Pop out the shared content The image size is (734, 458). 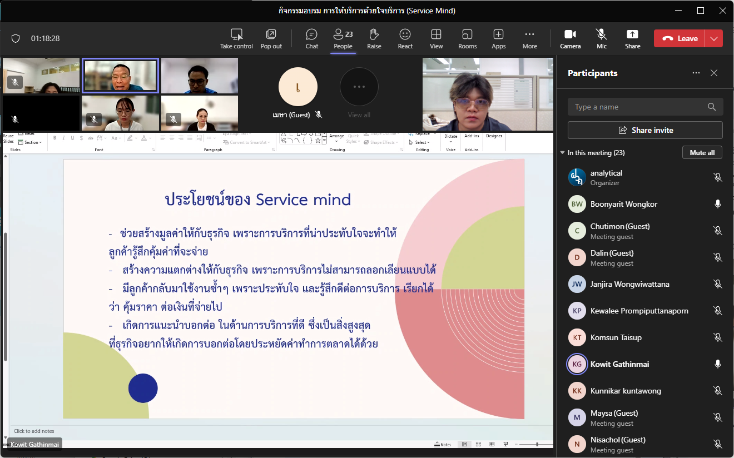tap(271, 38)
